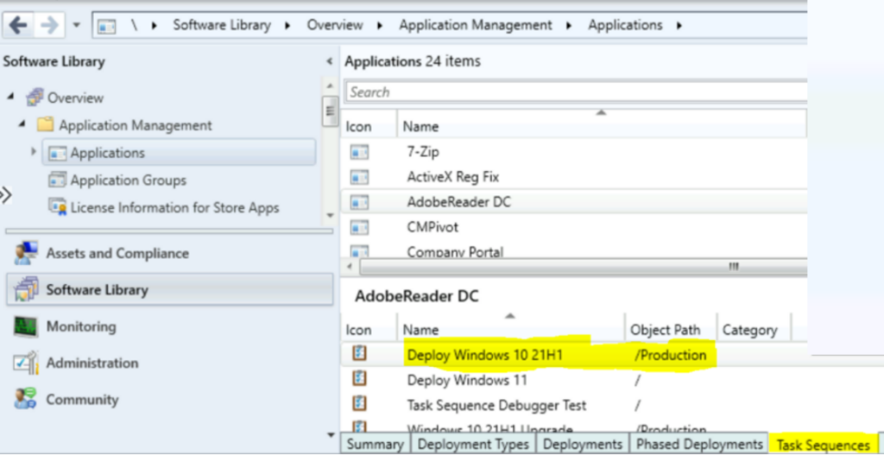Select the 7-Zip application row
The height and width of the screenshot is (455, 884).
[574, 152]
